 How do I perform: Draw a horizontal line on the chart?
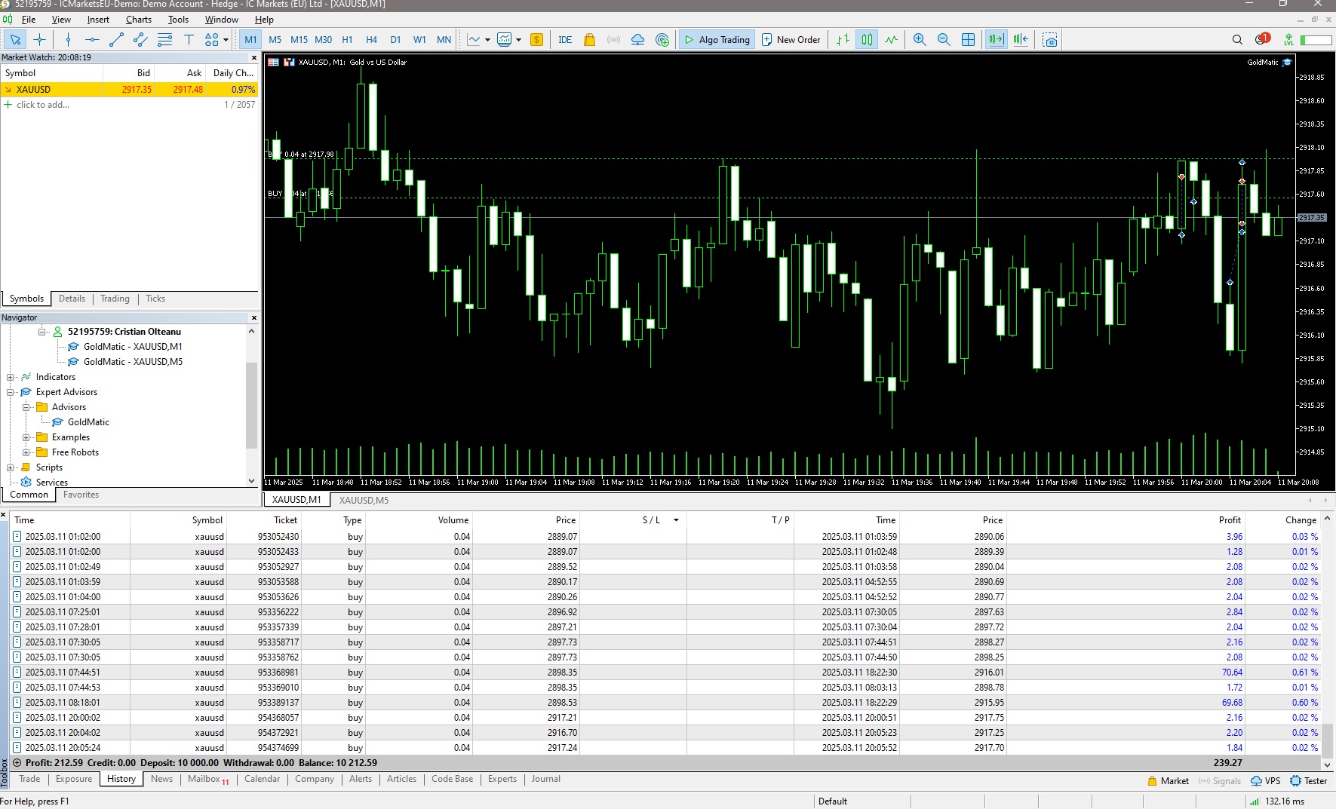click(x=92, y=40)
